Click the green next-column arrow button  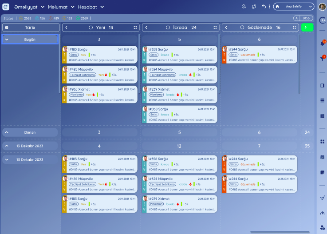coord(307,28)
